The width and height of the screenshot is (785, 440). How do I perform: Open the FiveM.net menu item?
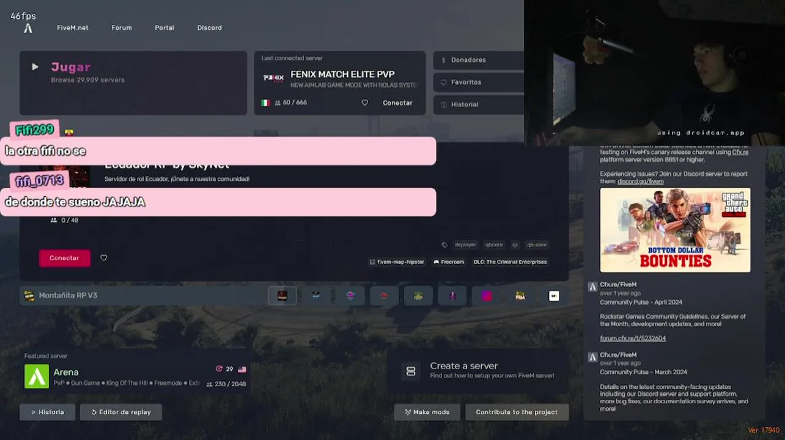click(x=73, y=28)
